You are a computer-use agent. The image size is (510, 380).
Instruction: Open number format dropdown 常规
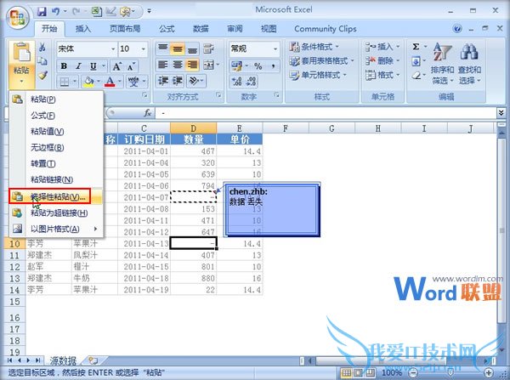pyautogui.click(x=275, y=49)
